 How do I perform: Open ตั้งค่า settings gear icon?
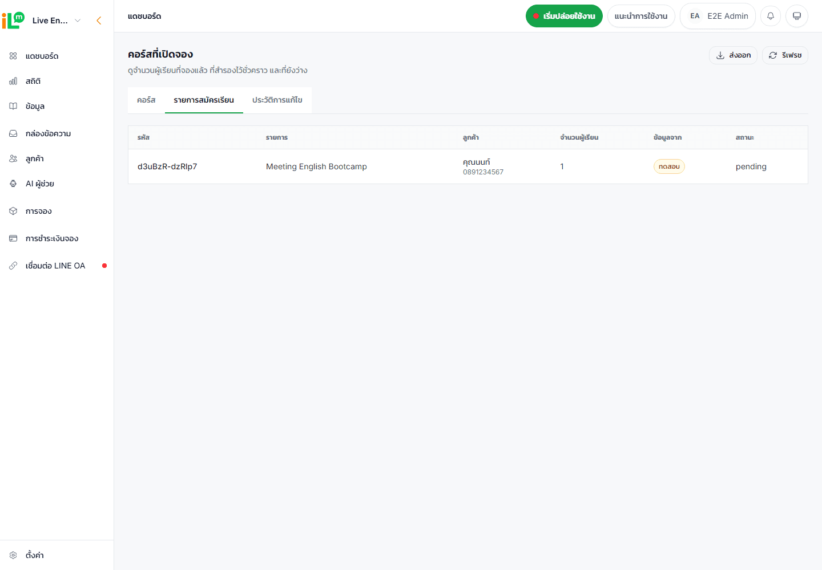pos(13,555)
